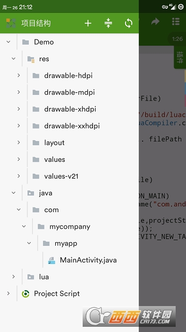This screenshot has height=332, width=186.
Task: Expand the layout folder chevron
Action: pyautogui.click(x=19, y=143)
